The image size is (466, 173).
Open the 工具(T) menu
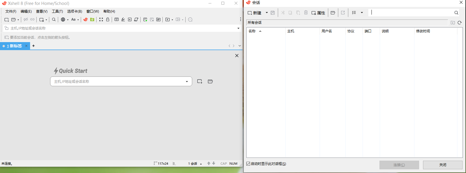point(57,11)
